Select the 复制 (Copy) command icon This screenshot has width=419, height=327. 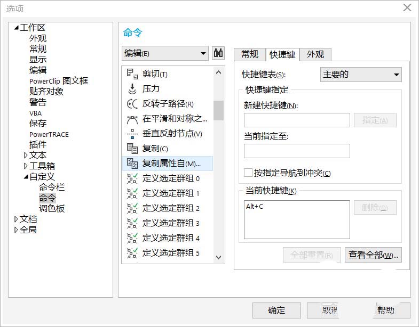(132, 149)
